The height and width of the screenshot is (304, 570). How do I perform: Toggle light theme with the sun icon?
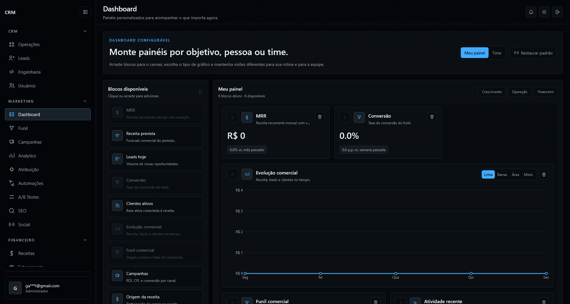544,12
